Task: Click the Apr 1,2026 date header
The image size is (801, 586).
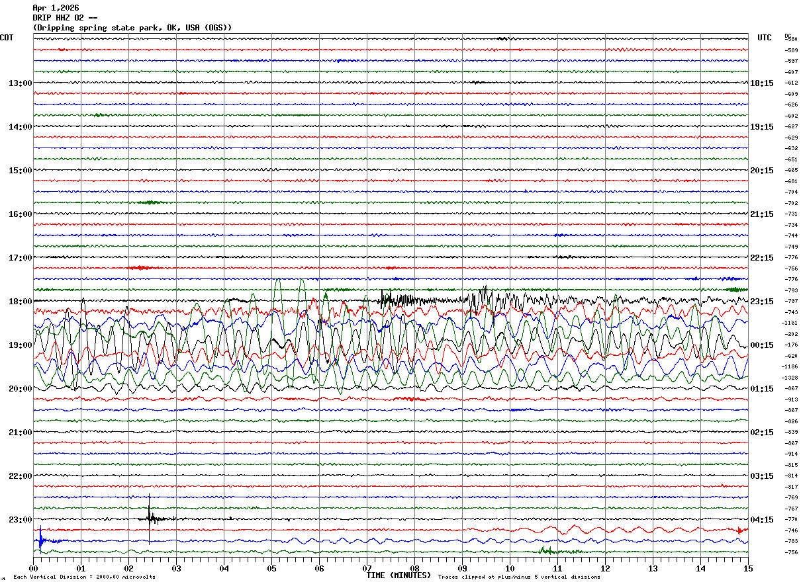Action: click(x=56, y=8)
